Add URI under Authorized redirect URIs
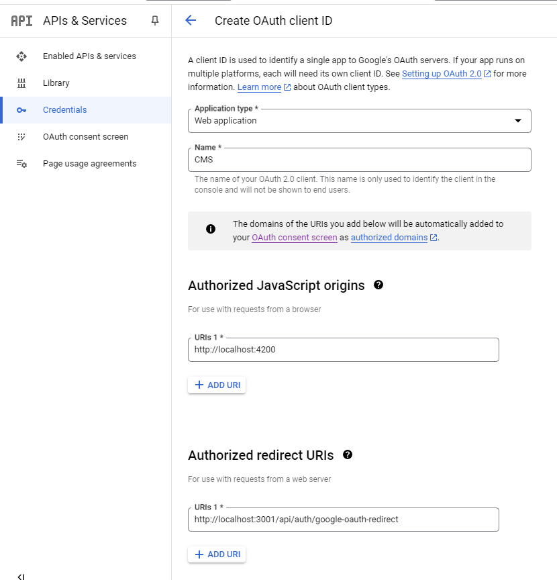This screenshot has width=557, height=580. click(217, 554)
